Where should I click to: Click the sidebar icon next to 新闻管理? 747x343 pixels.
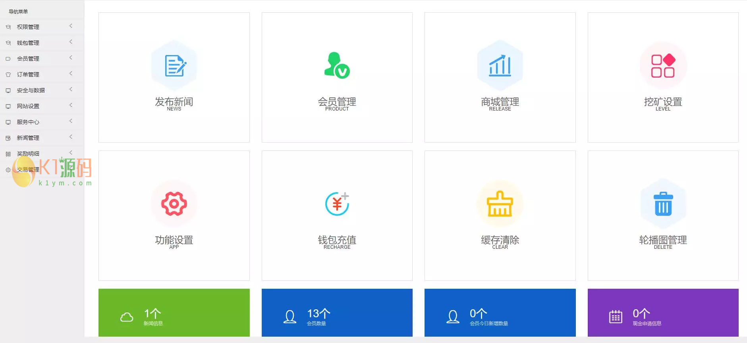8,138
